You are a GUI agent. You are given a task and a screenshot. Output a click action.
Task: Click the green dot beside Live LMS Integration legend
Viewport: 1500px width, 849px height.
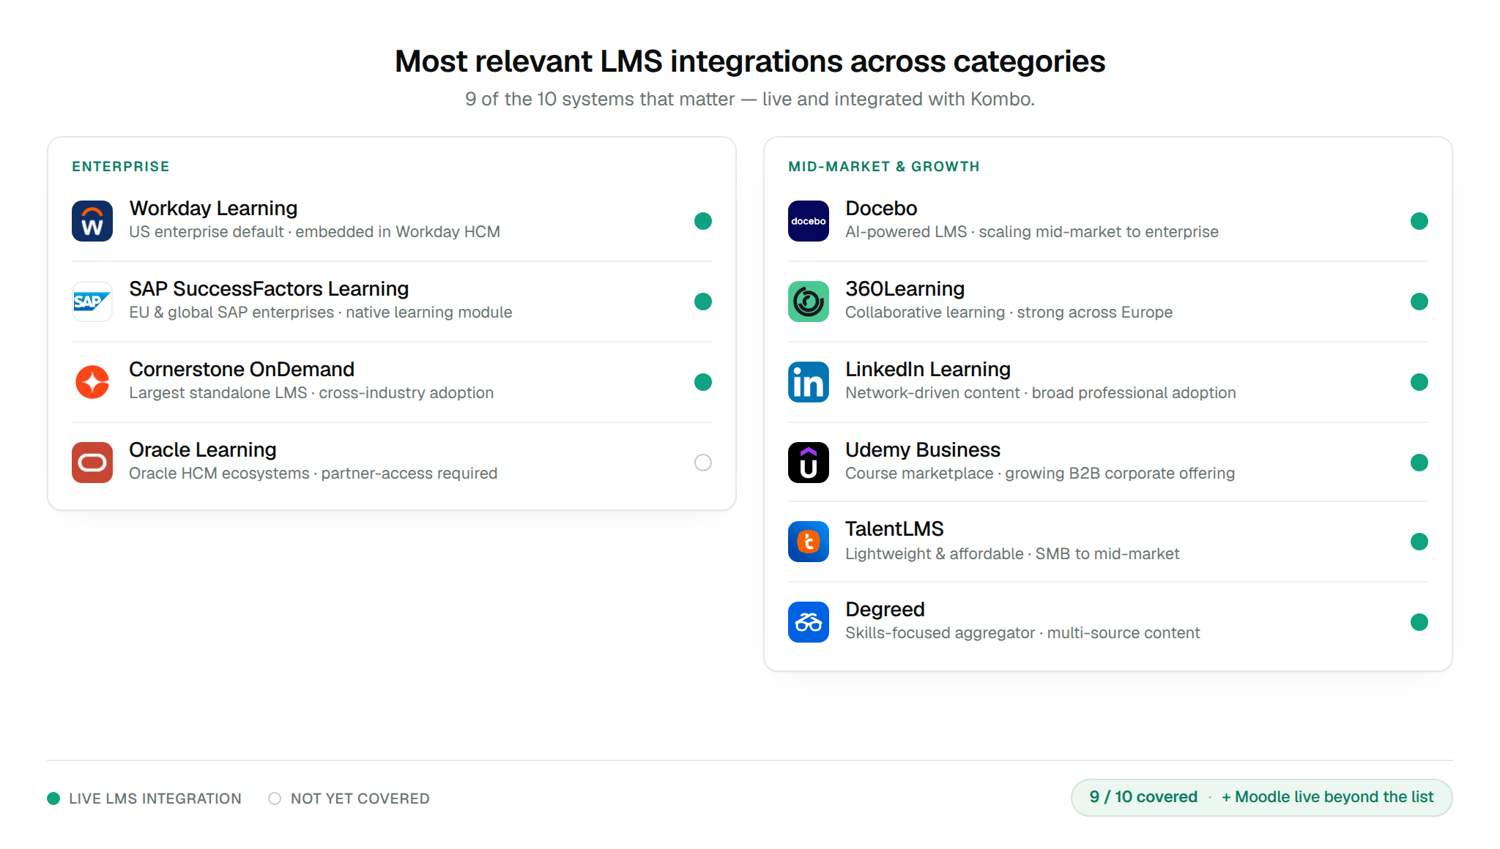point(53,798)
